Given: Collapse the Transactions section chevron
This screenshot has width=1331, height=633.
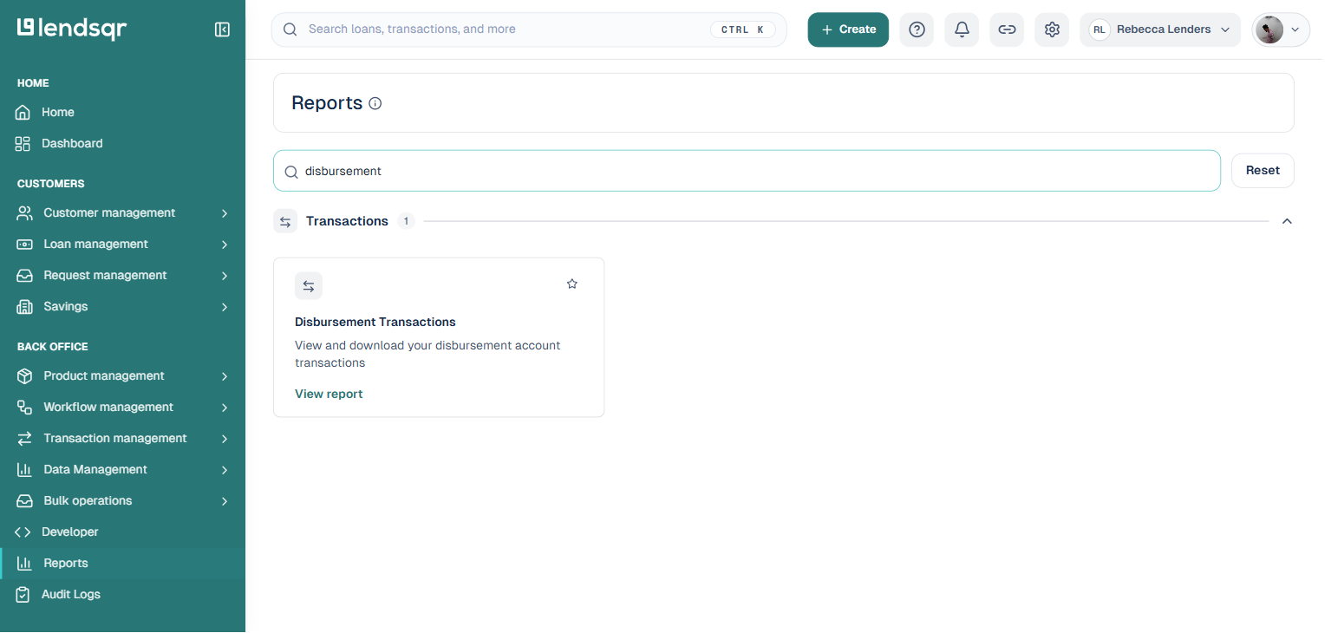Looking at the screenshot, I should click(x=1287, y=221).
